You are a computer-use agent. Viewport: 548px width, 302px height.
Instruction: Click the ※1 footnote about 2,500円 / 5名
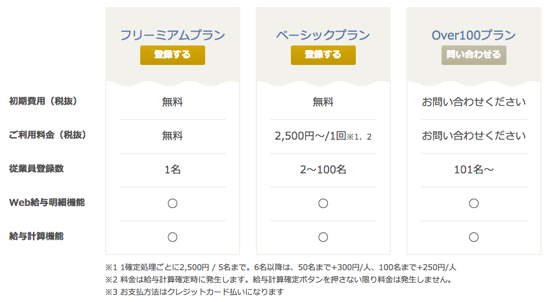coord(280,267)
